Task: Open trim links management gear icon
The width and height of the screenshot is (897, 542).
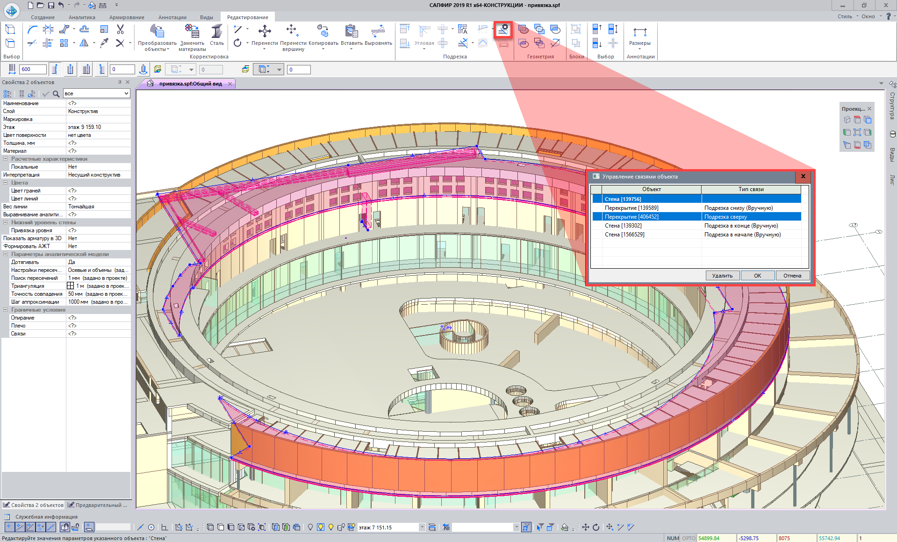Action: [503, 29]
